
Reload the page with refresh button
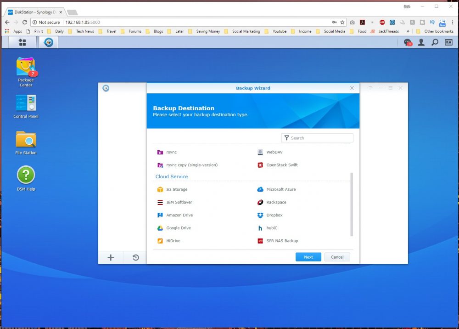25,22
